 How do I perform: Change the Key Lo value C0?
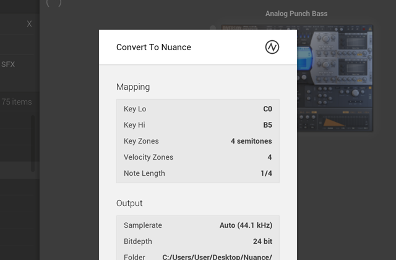tap(267, 109)
